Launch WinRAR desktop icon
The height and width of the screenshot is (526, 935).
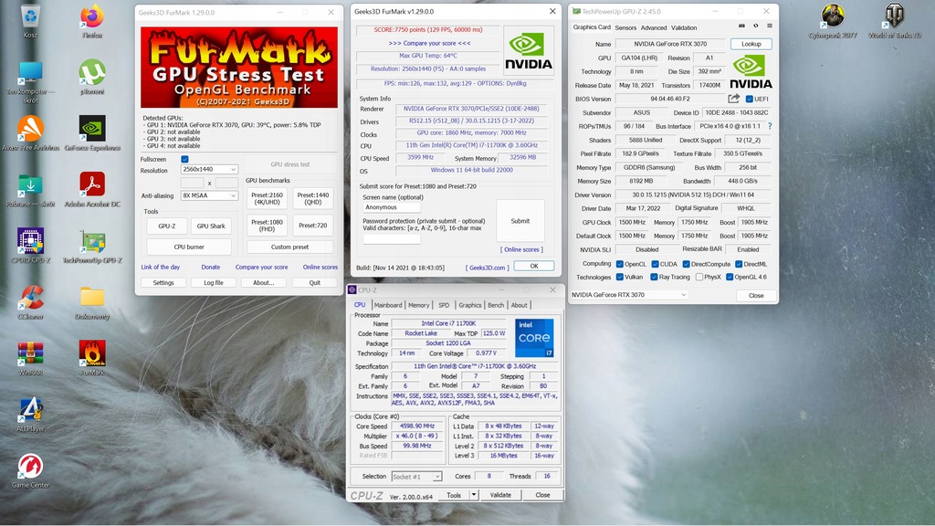click(x=30, y=353)
